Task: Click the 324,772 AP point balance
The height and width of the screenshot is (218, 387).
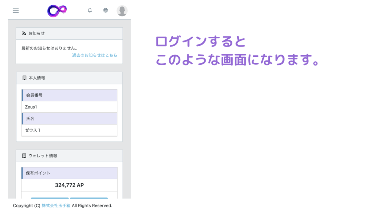Action: tap(69, 185)
